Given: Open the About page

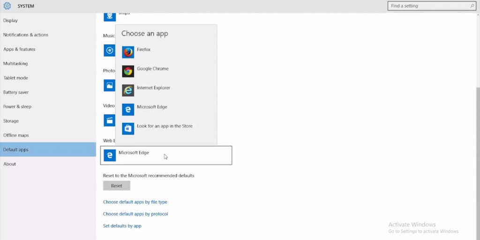Looking at the screenshot, I should (48, 164).
